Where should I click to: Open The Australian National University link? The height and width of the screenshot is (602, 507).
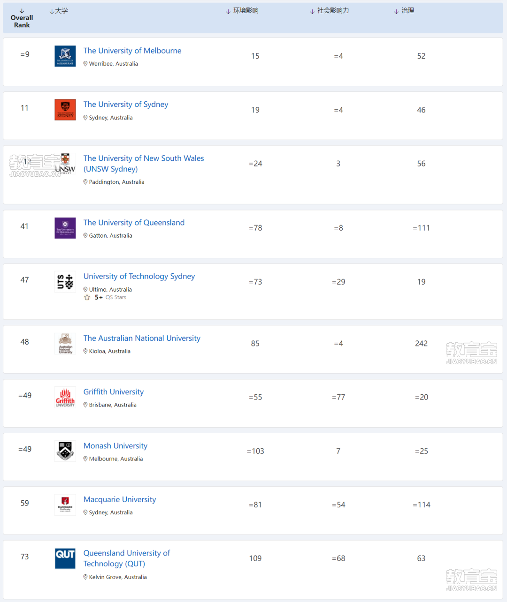point(142,338)
